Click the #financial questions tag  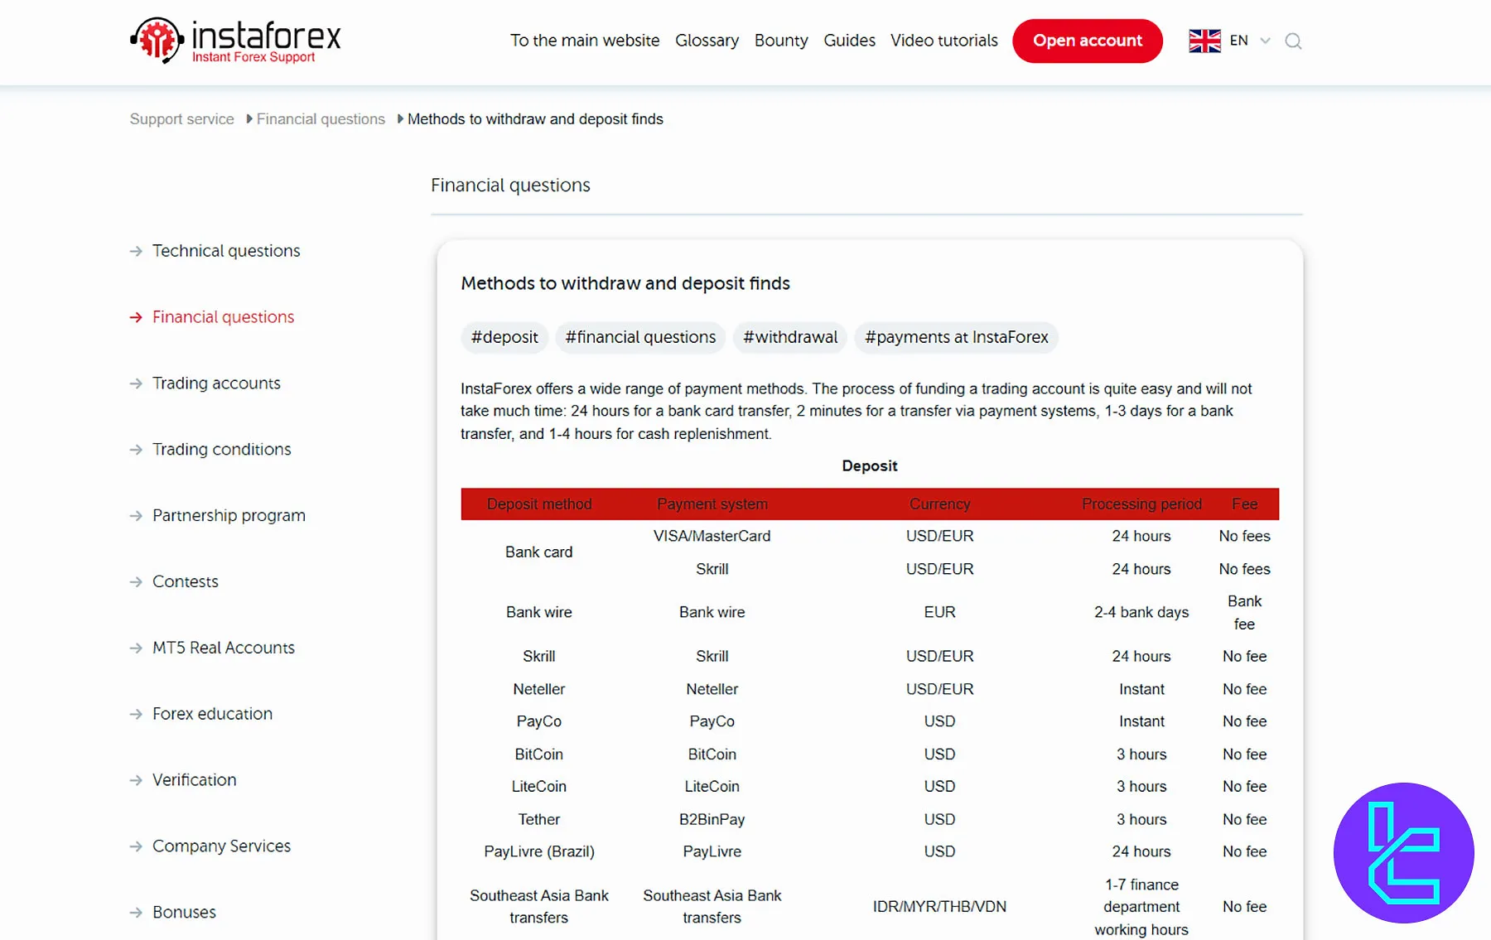[x=640, y=337]
